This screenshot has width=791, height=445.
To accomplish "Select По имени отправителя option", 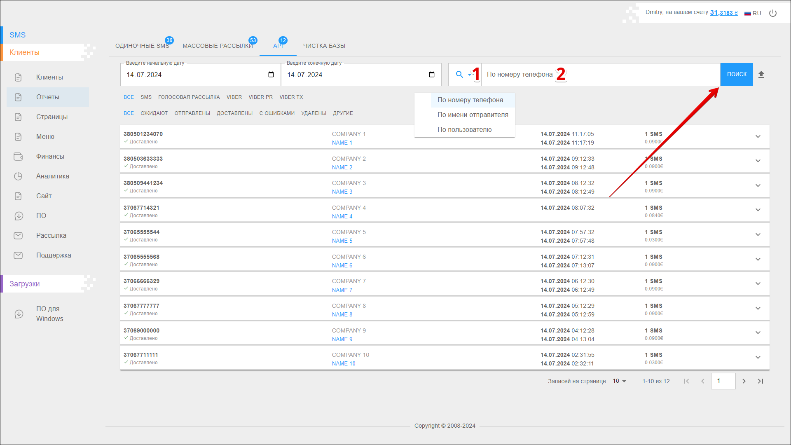I will click(473, 115).
